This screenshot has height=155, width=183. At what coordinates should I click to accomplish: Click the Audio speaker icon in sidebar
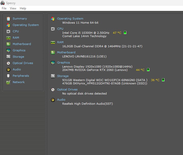click(x=8, y=70)
